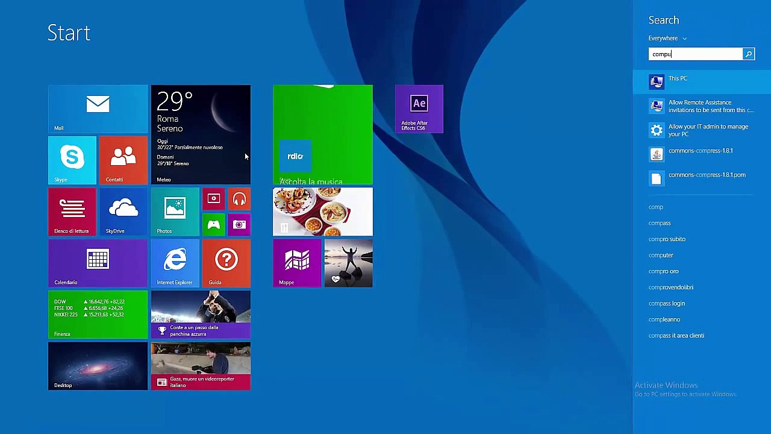
Task: Open the Desktop tile
Action: [98, 366]
